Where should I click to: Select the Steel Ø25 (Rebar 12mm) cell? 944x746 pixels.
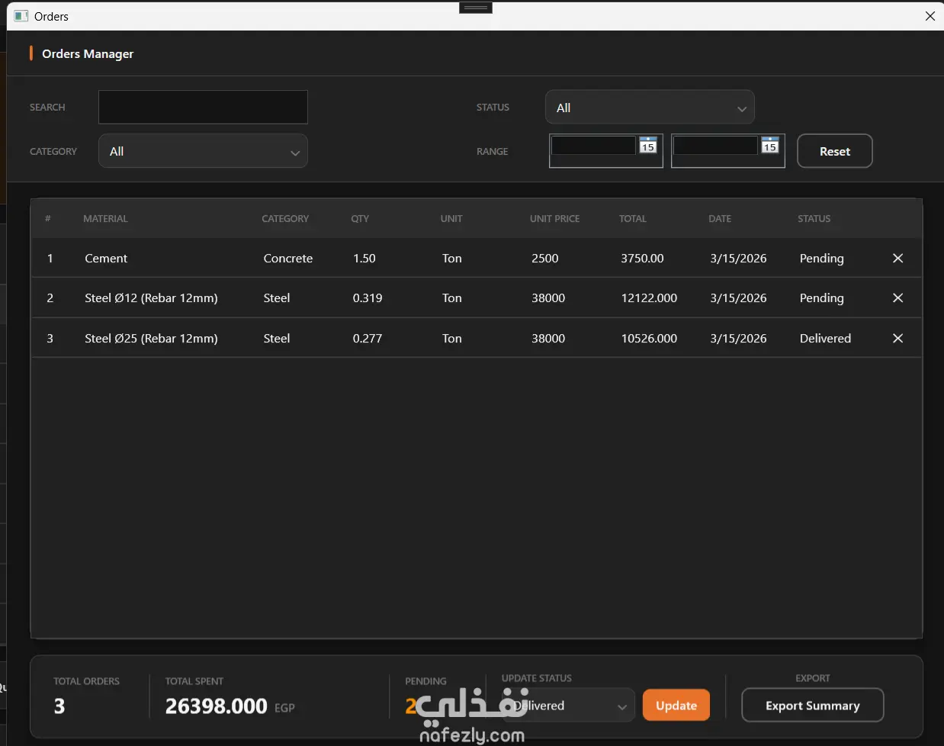point(151,339)
